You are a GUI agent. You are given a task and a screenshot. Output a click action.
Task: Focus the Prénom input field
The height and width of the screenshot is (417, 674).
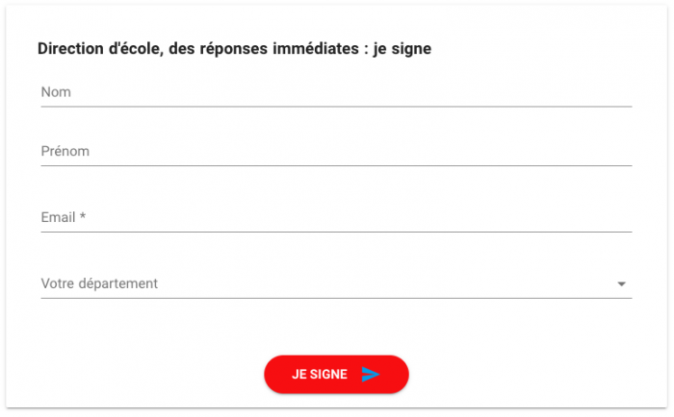point(336,152)
